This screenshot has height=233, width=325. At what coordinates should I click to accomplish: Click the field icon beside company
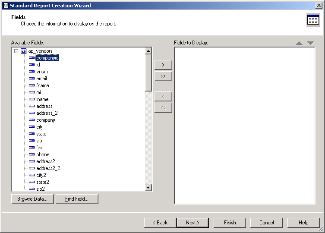pyautogui.click(x=32, y=120)
